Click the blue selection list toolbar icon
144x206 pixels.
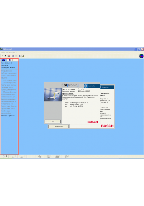(x=13, y=56)
